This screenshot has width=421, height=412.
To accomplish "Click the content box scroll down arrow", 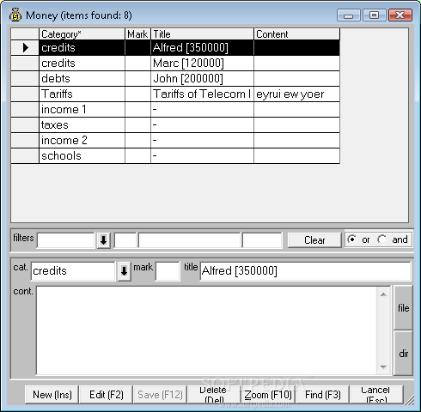I will (x=383, y=367).
